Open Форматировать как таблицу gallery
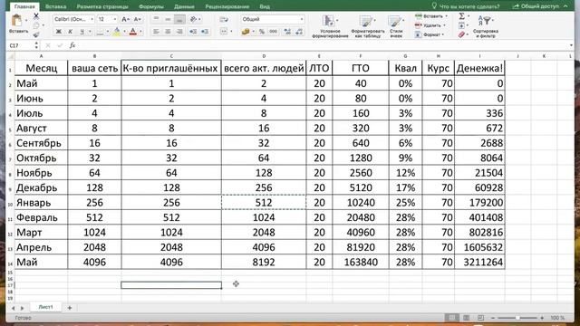 367,26
